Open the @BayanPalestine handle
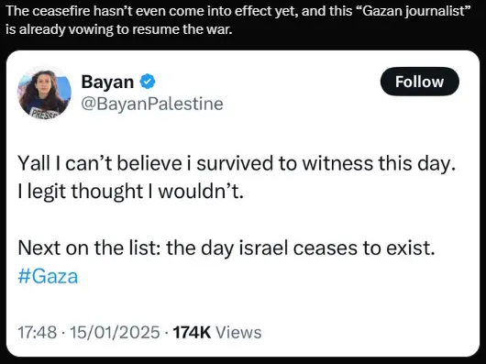Screen dimensions: 486x364 tap(152, 104)
